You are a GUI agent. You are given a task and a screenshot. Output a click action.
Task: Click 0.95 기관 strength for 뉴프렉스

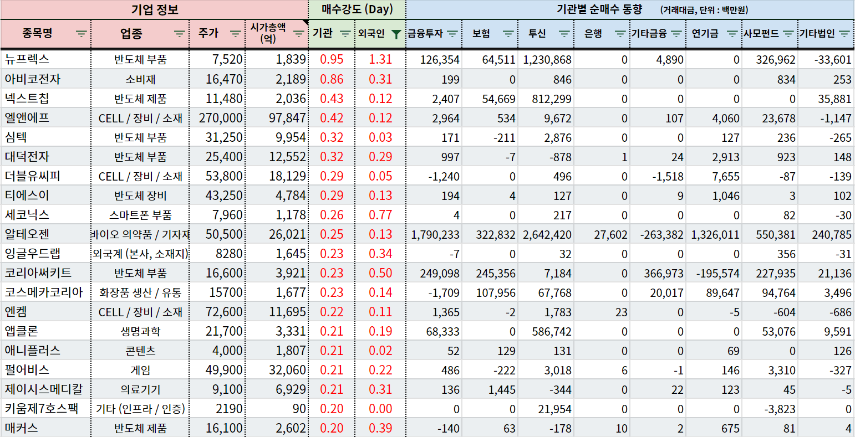(332, 60)
